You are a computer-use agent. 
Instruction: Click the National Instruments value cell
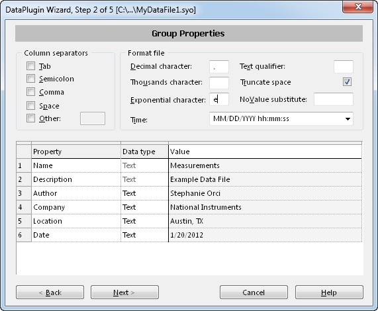265,207
